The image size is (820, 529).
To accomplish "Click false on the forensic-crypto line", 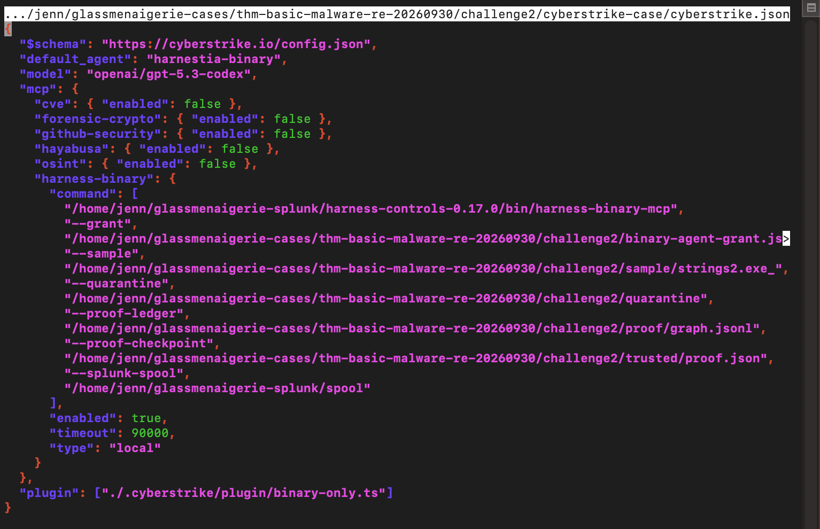I will [292, 119].
